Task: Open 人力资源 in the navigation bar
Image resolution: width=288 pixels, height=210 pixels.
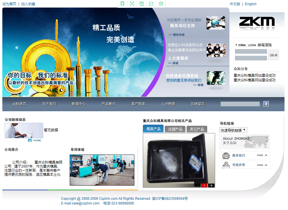Action: pos(168,104)
